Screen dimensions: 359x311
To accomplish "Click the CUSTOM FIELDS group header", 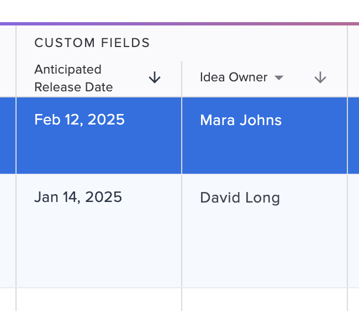I will point(92,43).
